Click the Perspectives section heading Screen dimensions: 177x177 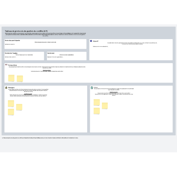(12, 65)
